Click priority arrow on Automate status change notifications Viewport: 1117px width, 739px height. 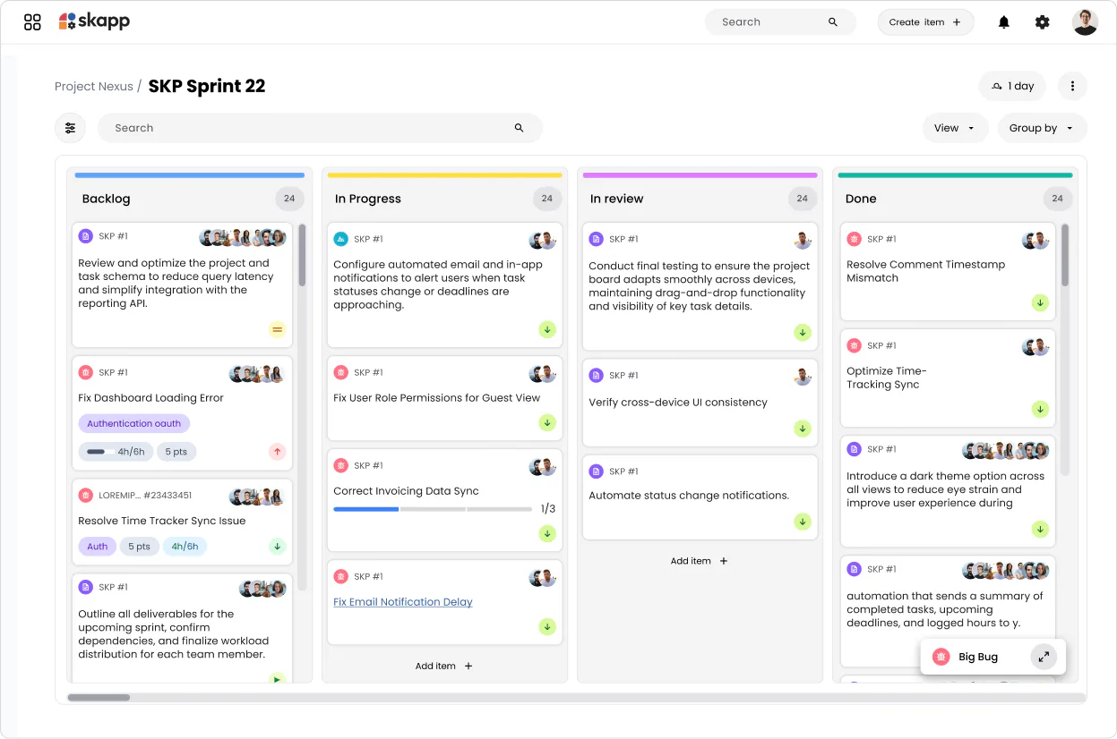pyautogui.click(x=803, y=522)
